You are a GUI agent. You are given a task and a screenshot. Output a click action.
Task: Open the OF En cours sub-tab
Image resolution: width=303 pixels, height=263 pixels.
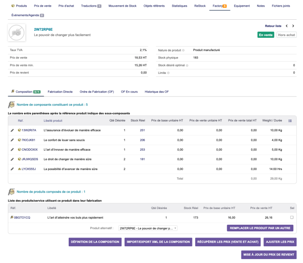coord(129,92)
